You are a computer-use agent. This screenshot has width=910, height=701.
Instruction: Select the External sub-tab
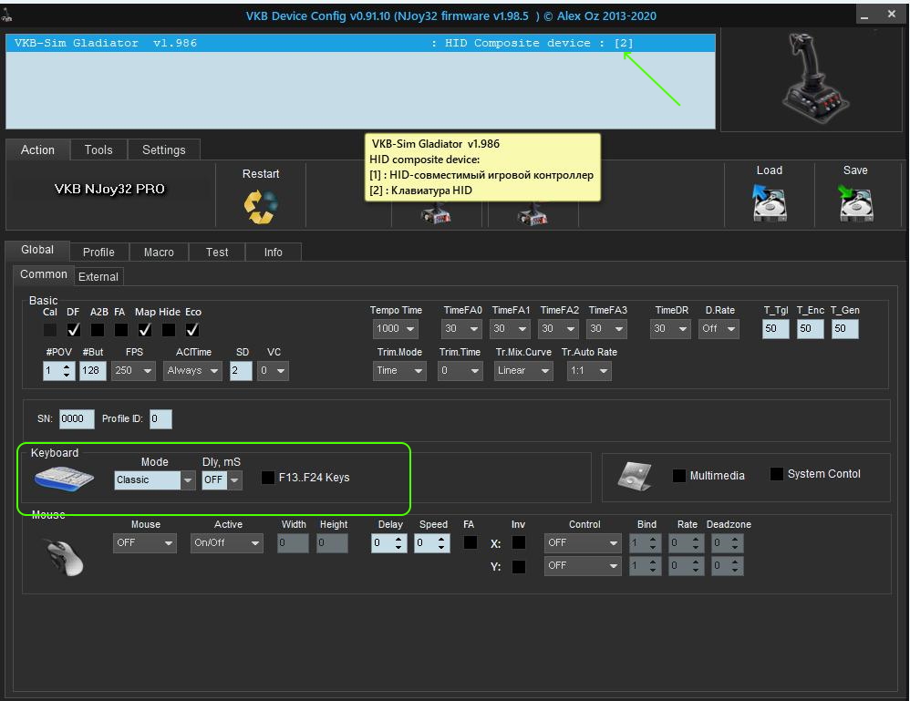98,276
